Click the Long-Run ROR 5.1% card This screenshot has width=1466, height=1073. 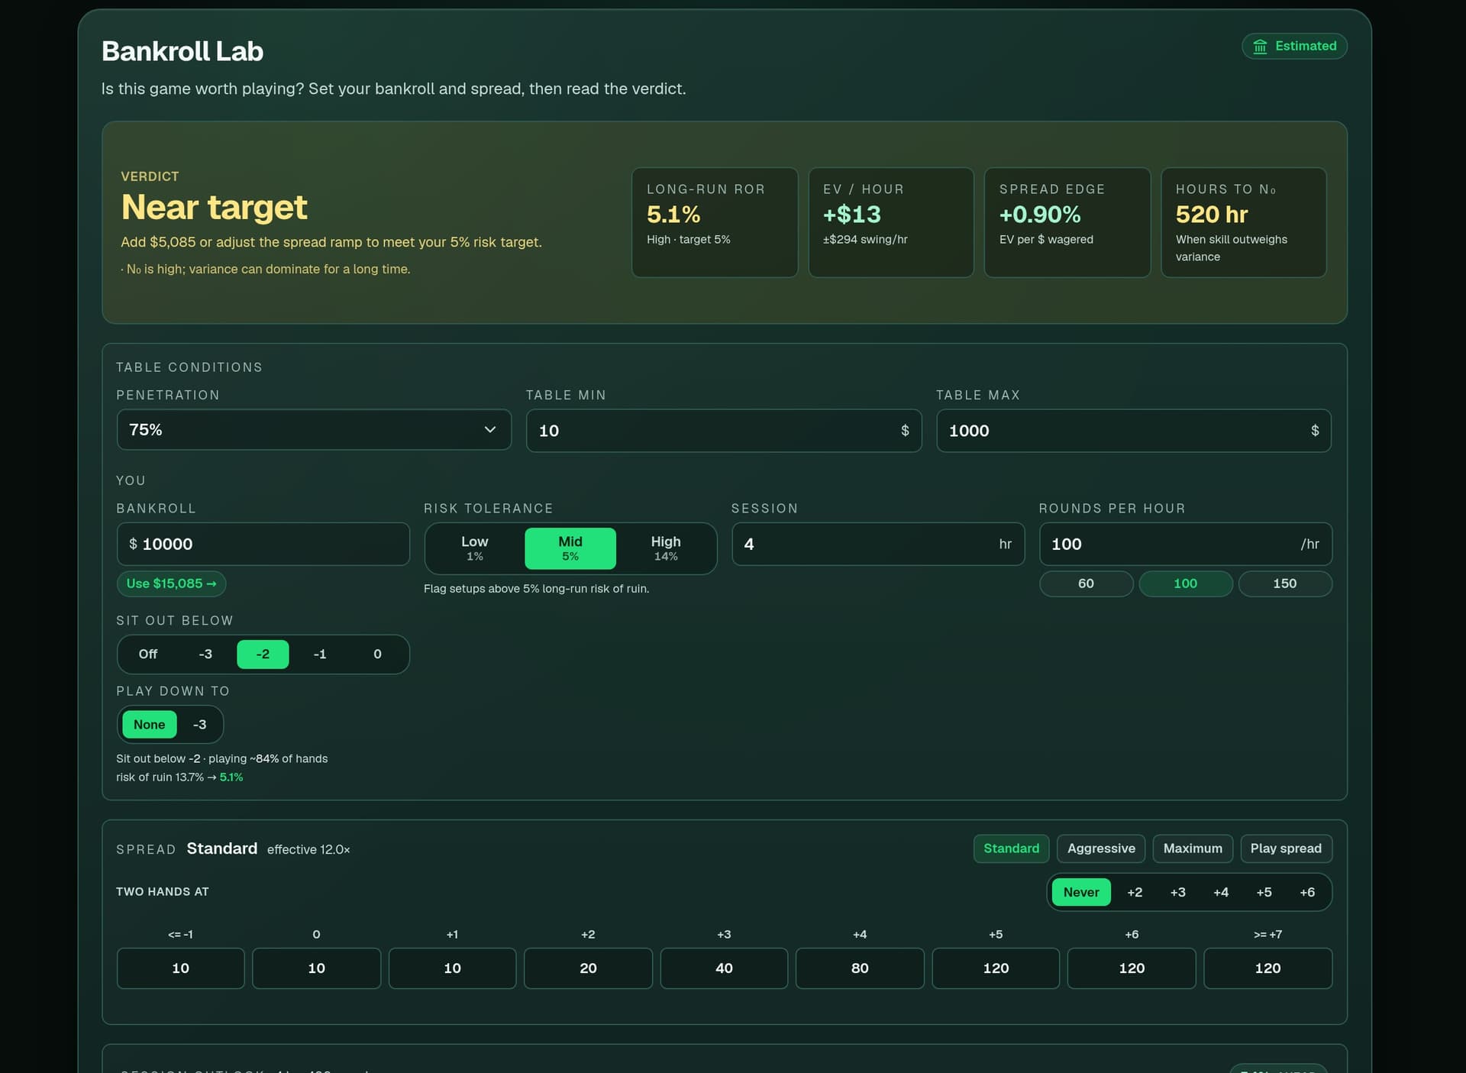pos(715,222)
